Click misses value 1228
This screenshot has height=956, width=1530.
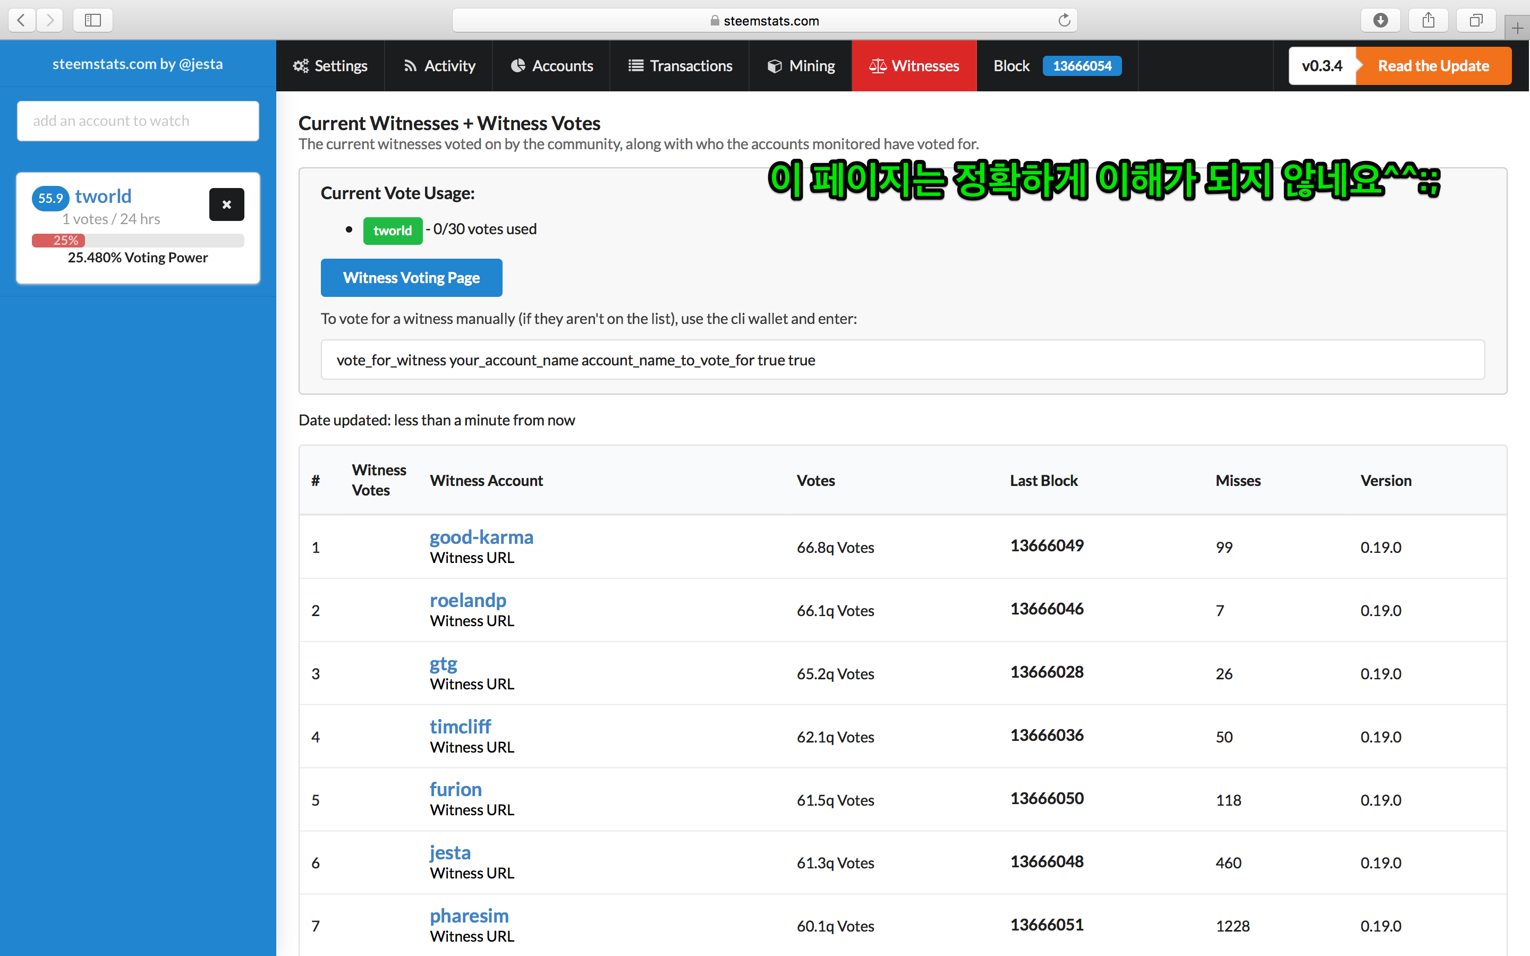[1233, 926]
